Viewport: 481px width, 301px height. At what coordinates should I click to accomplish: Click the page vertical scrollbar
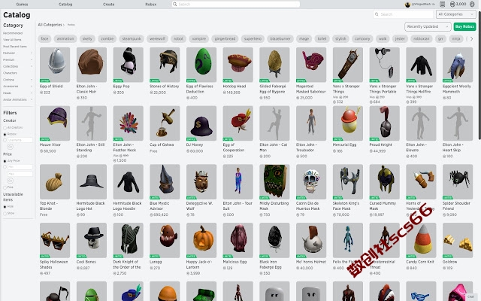pyautogui.click(x=479, y=75)
